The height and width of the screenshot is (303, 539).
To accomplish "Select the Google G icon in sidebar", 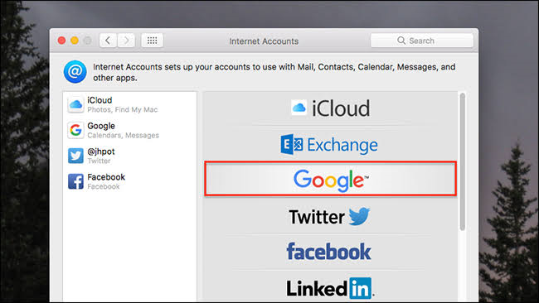I will (75, 130).
